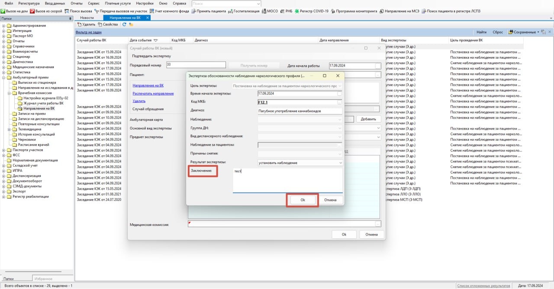The image size is (554, 289).
Task: Click the Складской учет folder icon
Action: coord(10,165)
